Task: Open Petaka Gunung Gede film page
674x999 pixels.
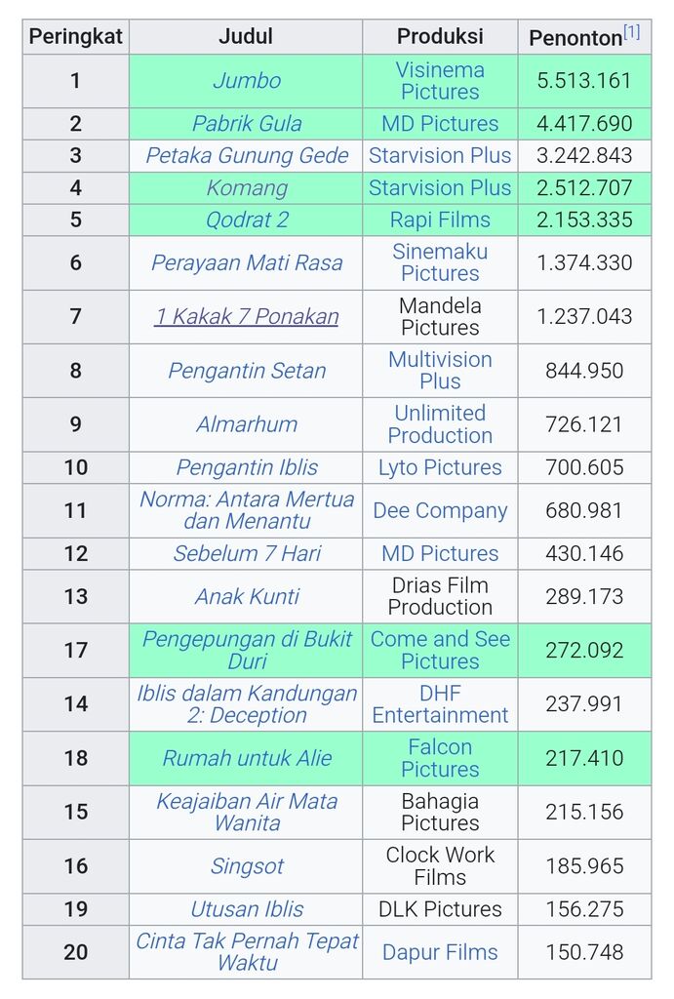Action: 247,155
